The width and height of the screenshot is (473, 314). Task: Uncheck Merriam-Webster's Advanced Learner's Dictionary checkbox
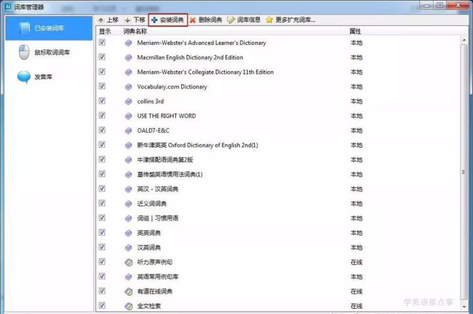point(102,42)
